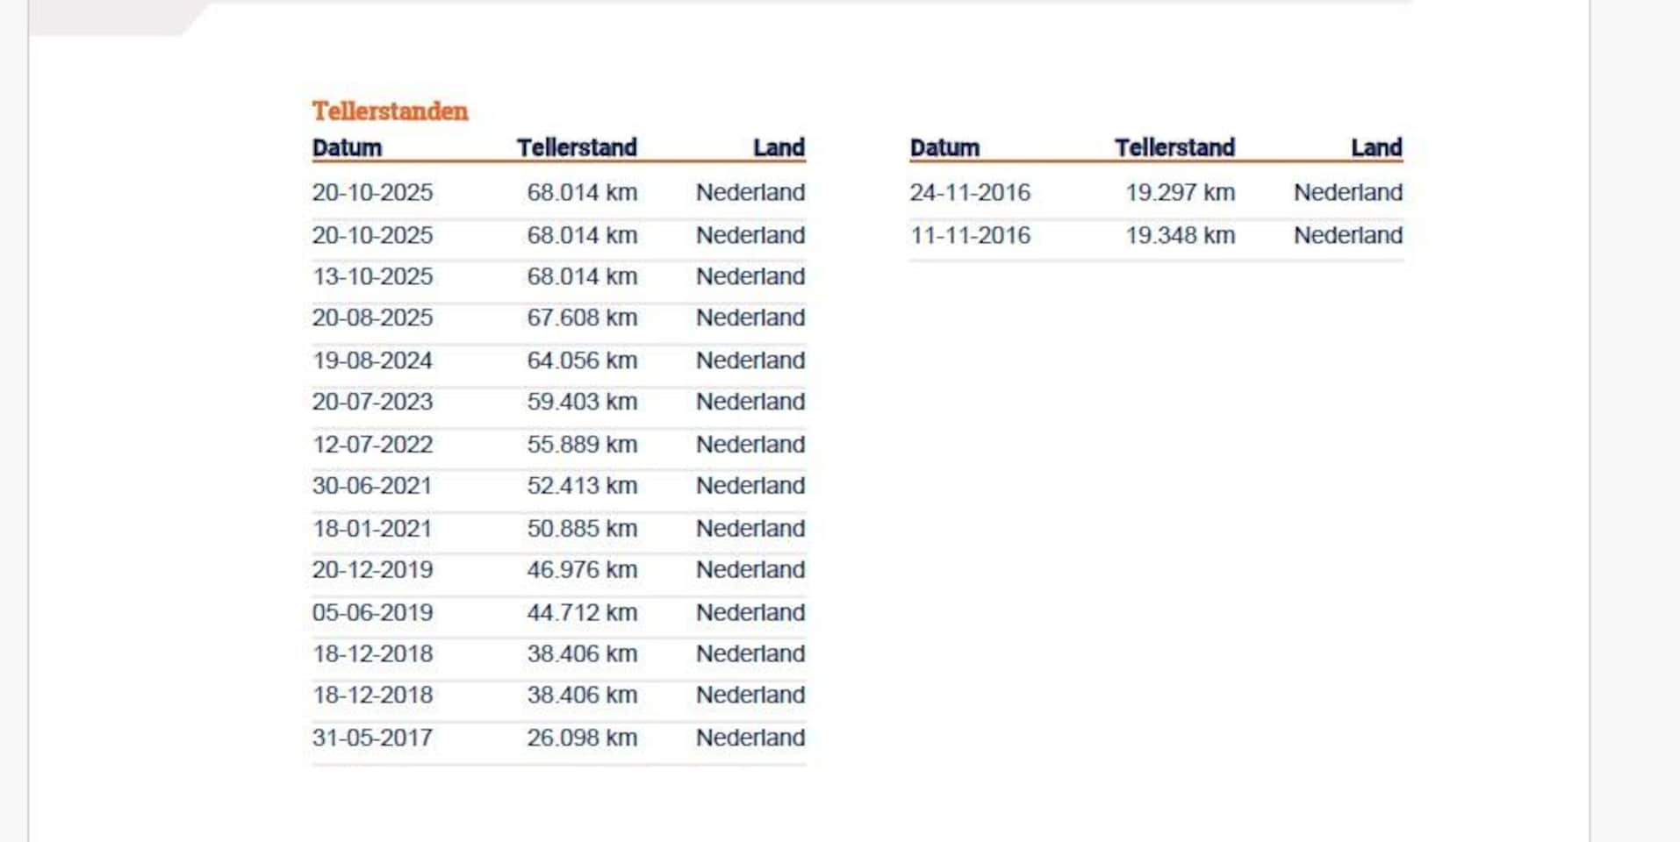Click the Tellerstand header in the left table

click(577, 147)
